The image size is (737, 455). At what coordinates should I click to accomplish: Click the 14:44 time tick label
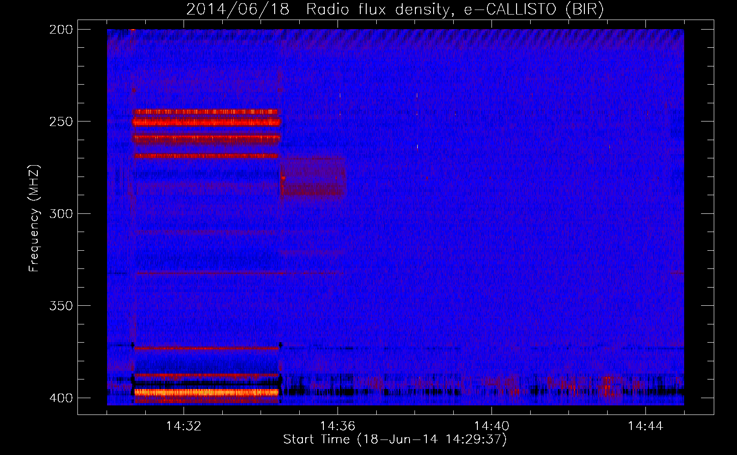point(645,426)
